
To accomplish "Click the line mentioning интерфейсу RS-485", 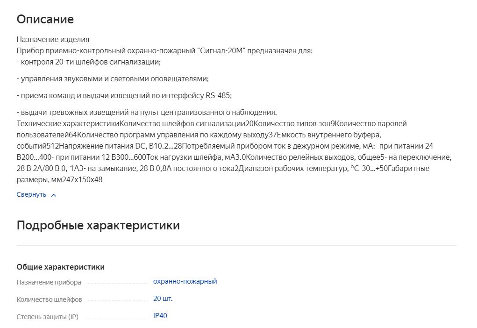I will (x=124, y=95).
